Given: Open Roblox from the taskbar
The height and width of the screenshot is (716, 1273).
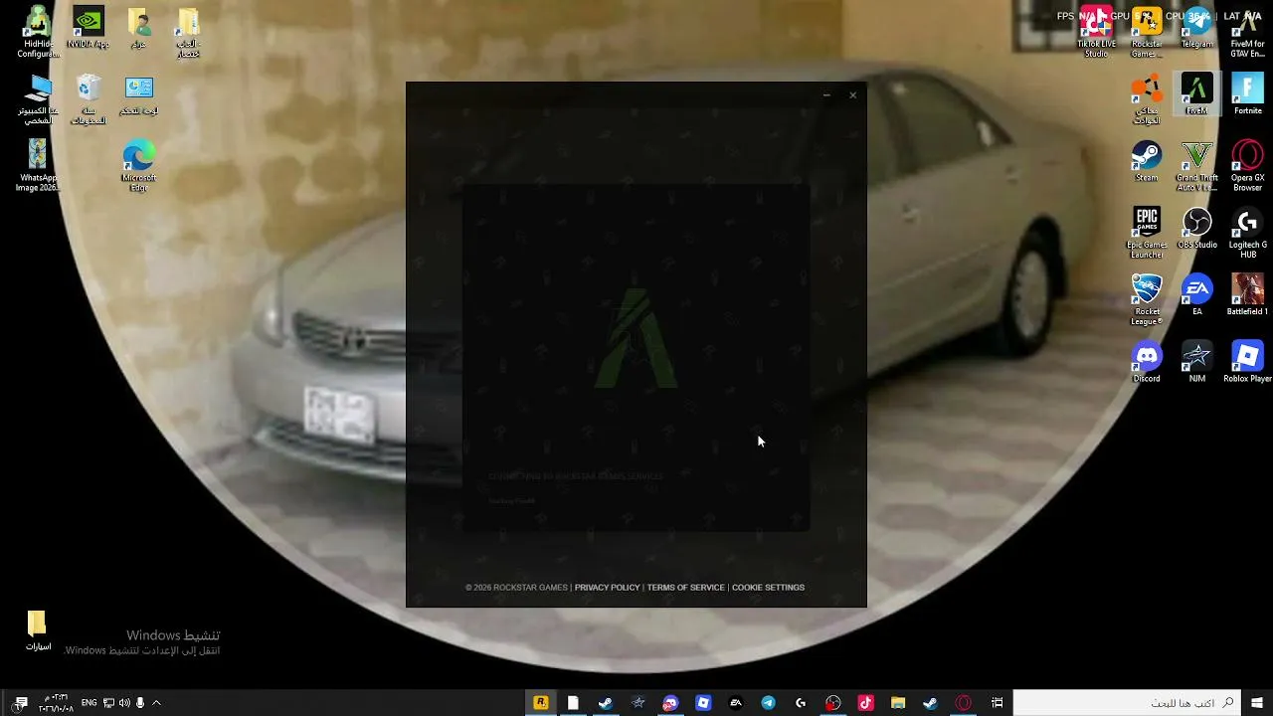Looking at the screenshot, I should (x=703, y=703).
